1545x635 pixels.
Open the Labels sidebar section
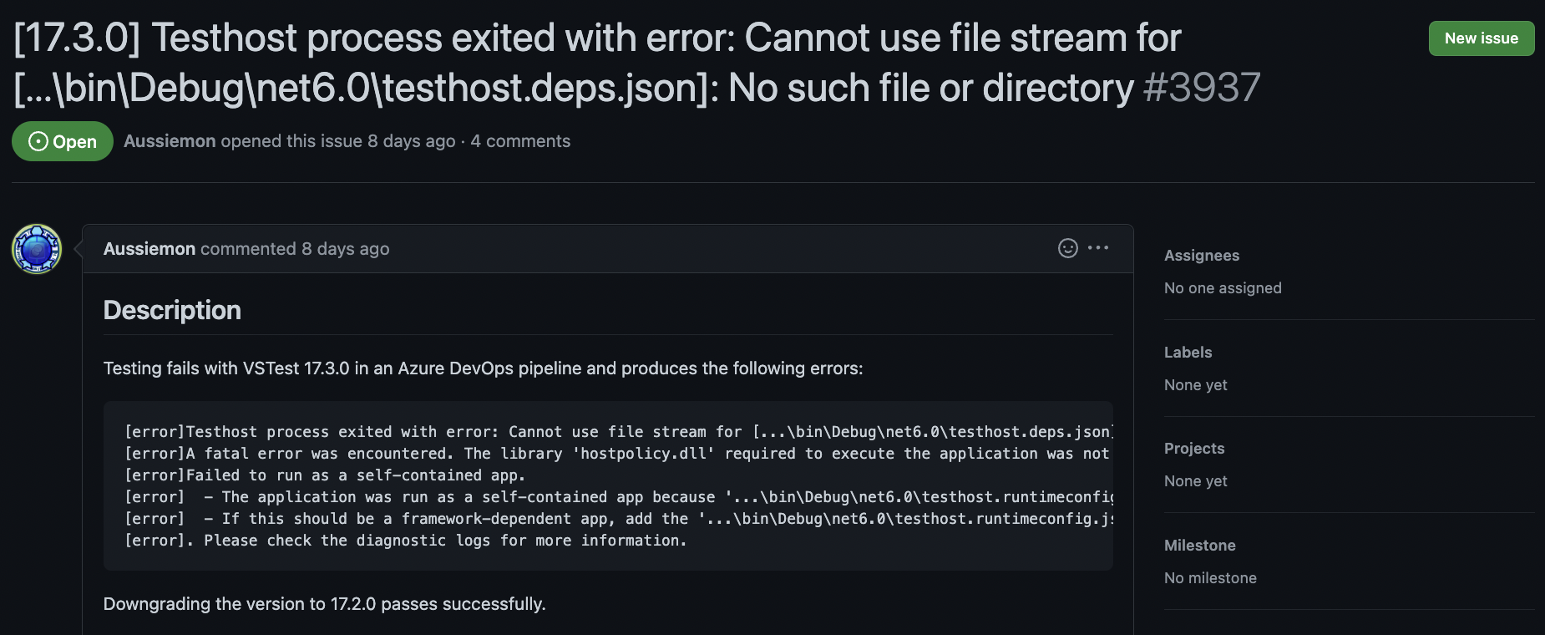coord(1188,353)
